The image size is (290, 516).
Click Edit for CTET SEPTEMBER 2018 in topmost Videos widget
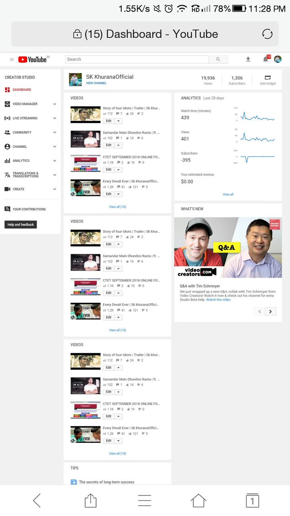click(x=109, y=169)
